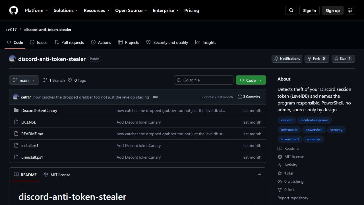The width and height of the screenshot is (364, 205).
Task: Click the fork icon beside 0 forks
Action: pyautogui.click(x=280, y=190)
